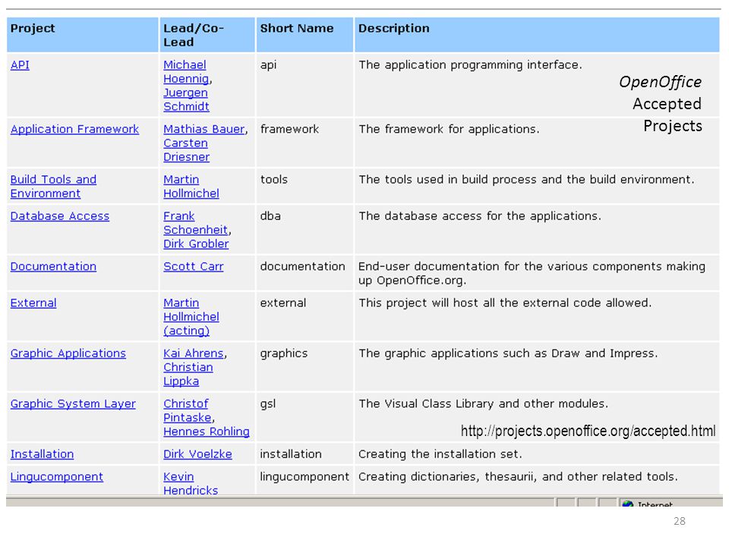Click the Mathias Bauer link

click(204, 129)
